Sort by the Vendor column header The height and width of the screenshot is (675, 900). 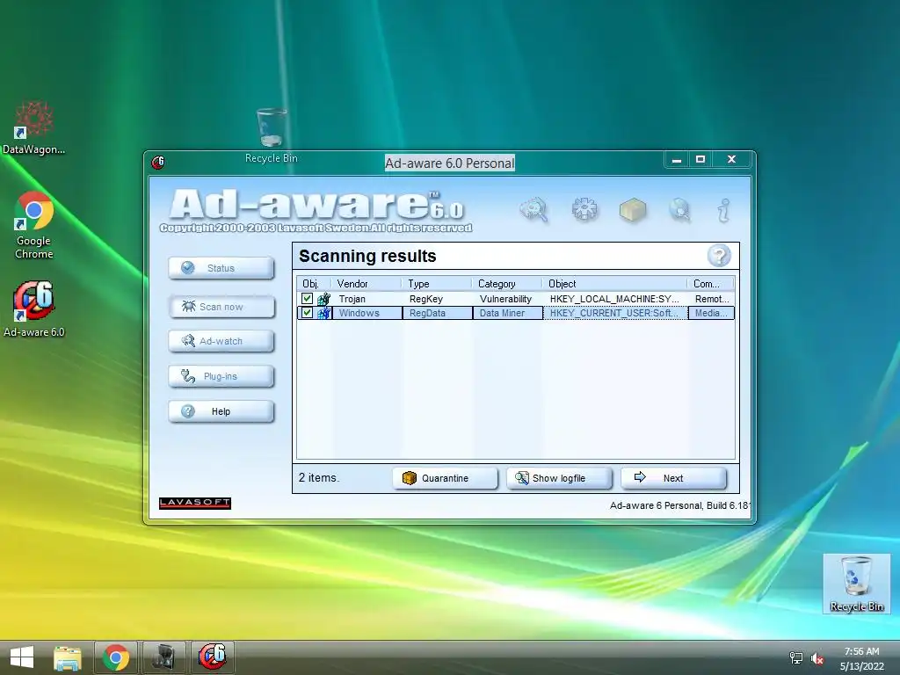coord(367,284)
